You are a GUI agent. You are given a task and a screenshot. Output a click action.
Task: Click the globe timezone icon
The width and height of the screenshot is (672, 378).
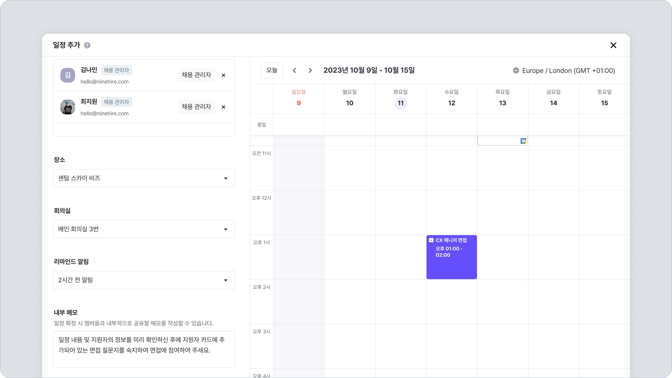[x=516, y=71]
